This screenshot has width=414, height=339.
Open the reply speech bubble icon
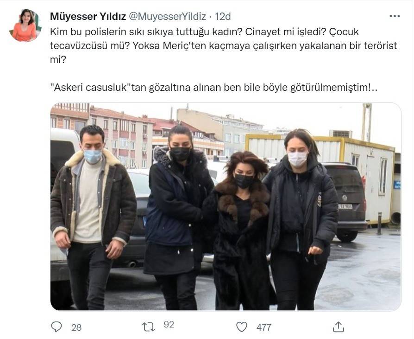(56, 327)
